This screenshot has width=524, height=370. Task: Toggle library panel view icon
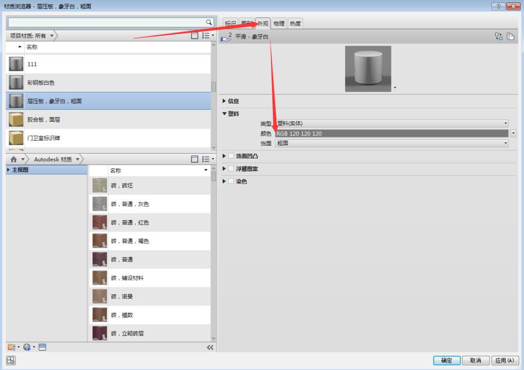pos(194,159)
